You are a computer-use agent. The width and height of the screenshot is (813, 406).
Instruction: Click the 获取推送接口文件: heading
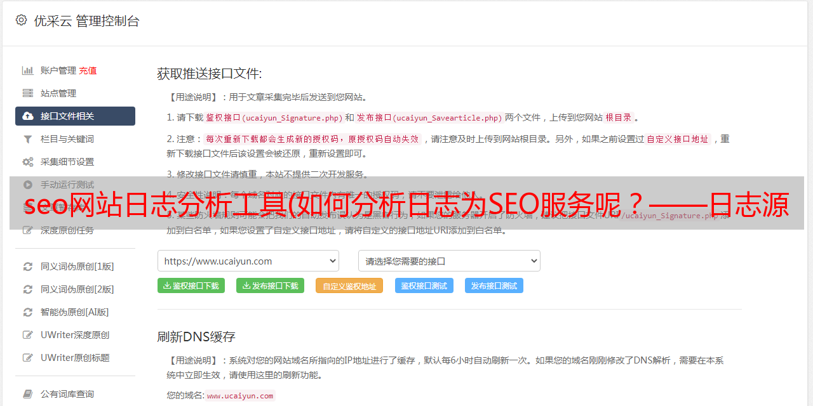[210, 74]
